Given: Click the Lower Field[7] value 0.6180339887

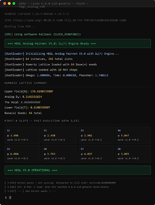Looking at the screenshot, I should coord(40,107).
